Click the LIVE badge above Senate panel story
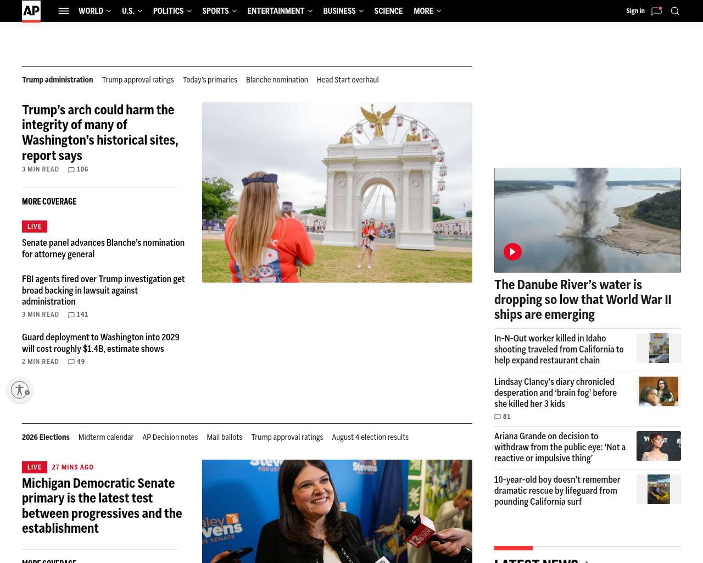 click(35, 227)
